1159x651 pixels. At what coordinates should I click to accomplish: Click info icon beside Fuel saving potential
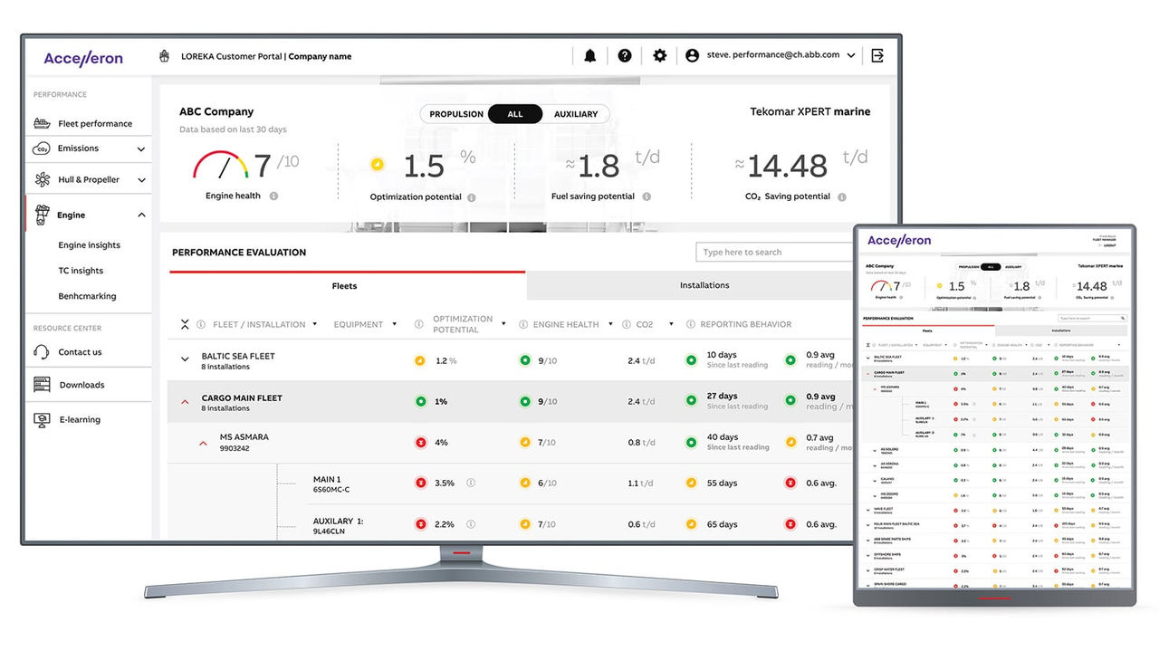pos(647,196)
